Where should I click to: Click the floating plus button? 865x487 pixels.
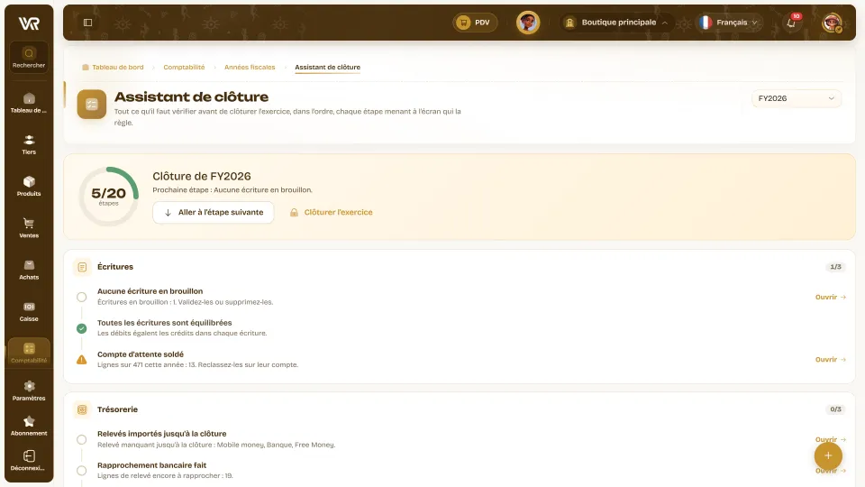point(828,455)
